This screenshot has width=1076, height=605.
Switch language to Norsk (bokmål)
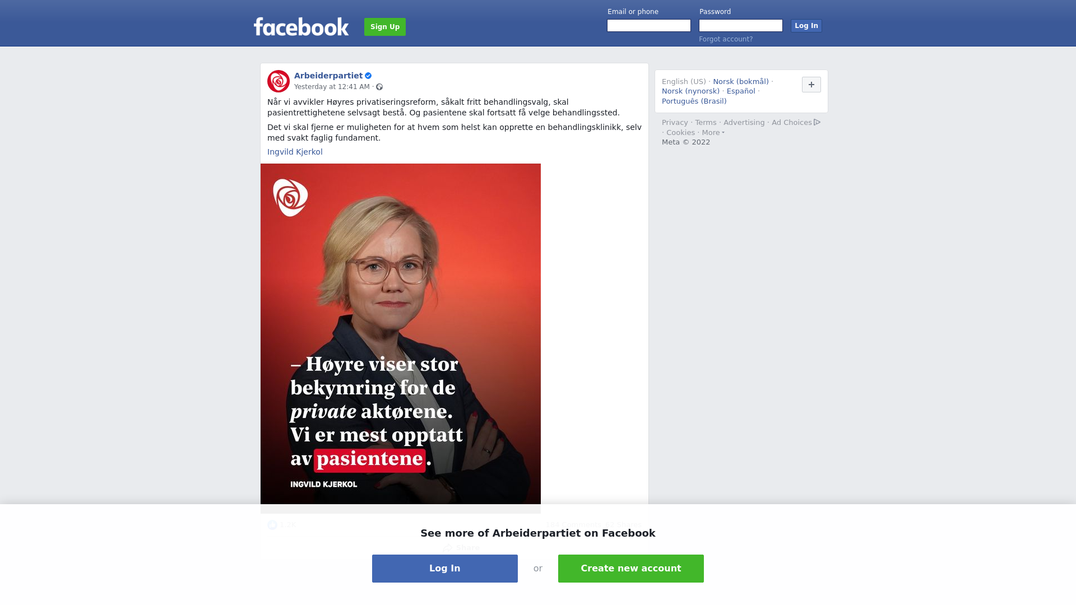(741, 82)
